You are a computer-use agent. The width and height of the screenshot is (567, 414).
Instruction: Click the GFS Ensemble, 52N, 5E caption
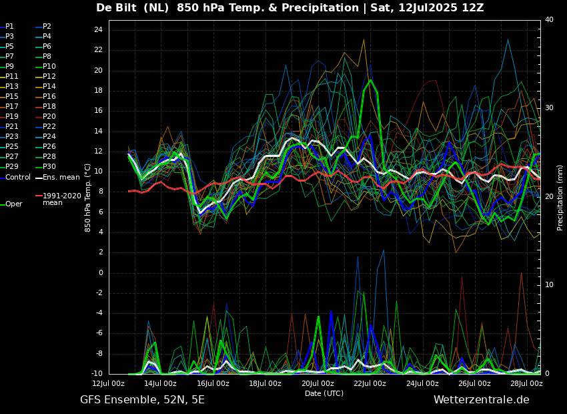tap(142, 400)
